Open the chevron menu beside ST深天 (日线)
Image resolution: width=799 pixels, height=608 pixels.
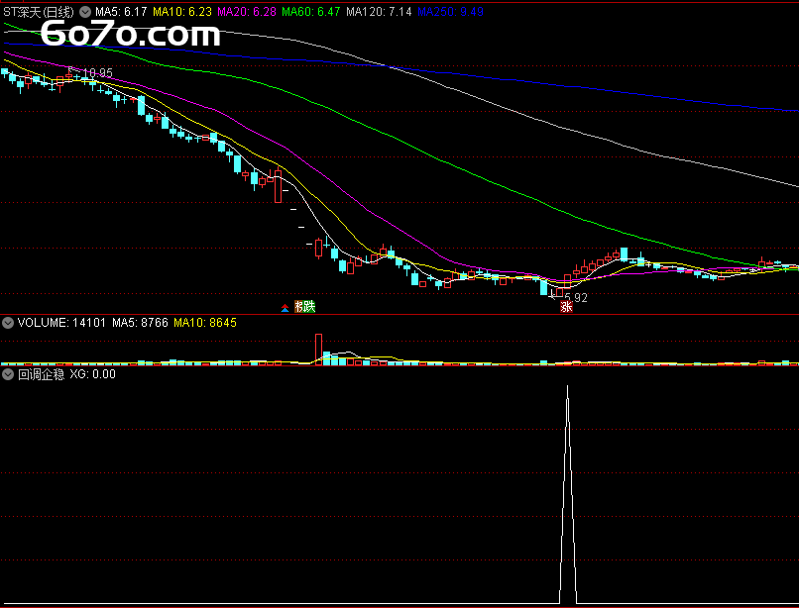[85, 12]
